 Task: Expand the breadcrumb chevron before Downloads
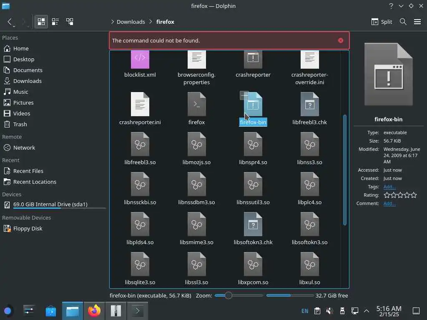tap(112, 22)
